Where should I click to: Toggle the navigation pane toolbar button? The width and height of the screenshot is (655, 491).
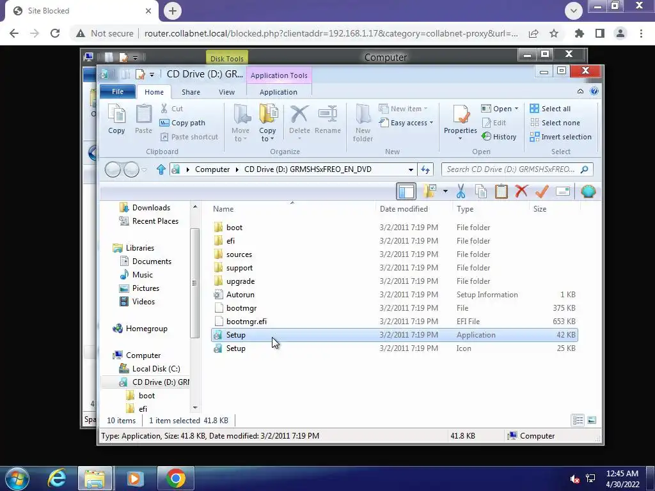[406, 191]
